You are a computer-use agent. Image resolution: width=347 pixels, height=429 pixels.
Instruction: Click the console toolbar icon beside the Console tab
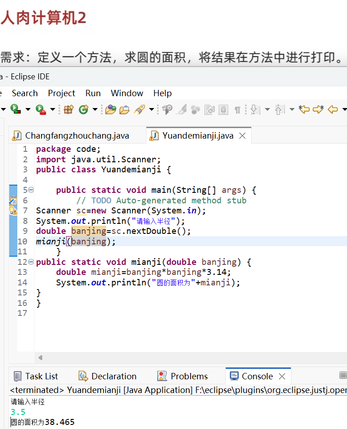[343, 375]
